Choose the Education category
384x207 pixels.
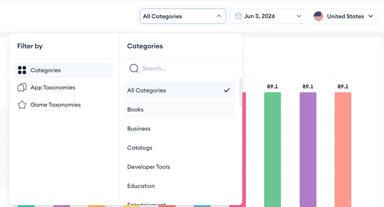click(179, 186)
